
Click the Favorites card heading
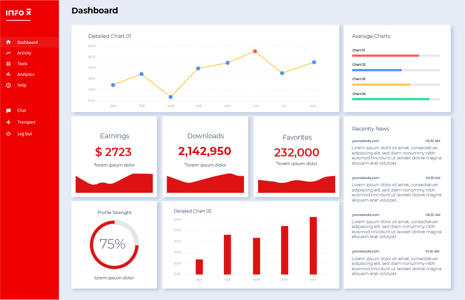click(x=297, y=138)
